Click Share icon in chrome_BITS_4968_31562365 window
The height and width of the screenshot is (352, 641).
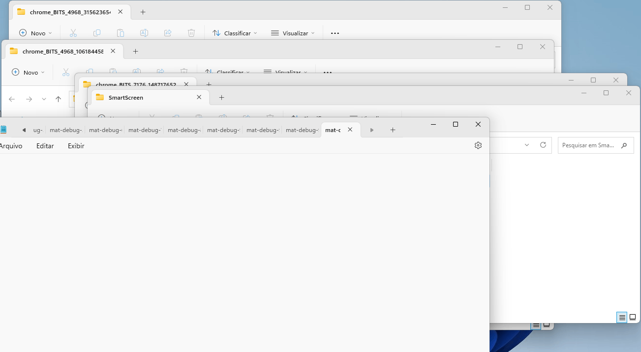(x=168, y=33)
